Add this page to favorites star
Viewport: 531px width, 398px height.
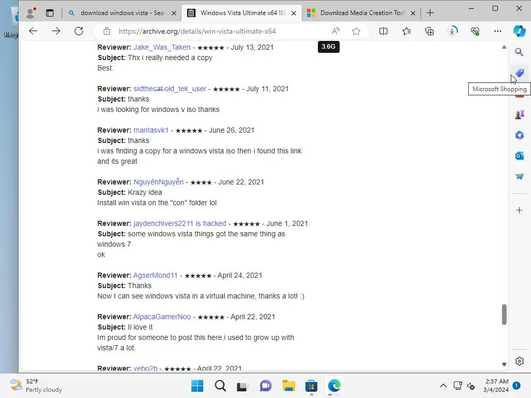tap(356, 31)
